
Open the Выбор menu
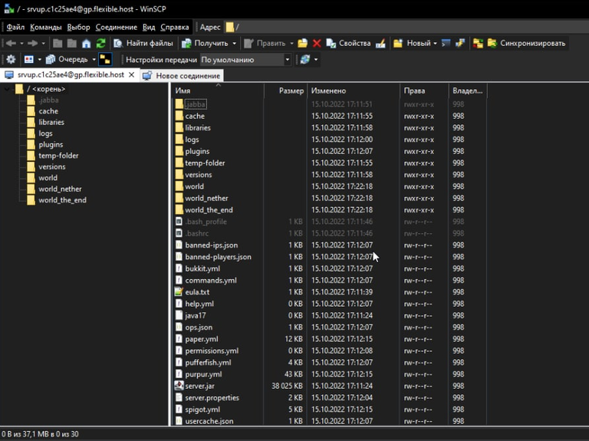pos(78,27)
